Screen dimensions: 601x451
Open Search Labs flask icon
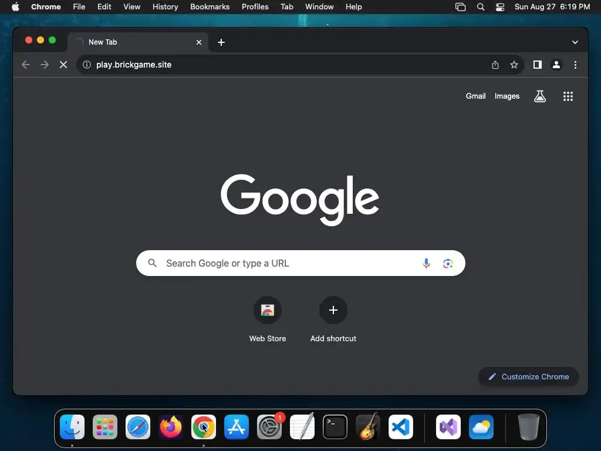(x=540, y=96)
